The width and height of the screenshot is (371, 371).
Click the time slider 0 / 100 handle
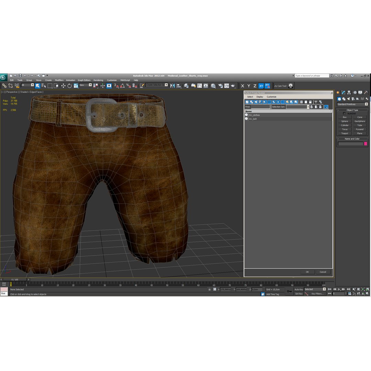[x=15, y=279]
